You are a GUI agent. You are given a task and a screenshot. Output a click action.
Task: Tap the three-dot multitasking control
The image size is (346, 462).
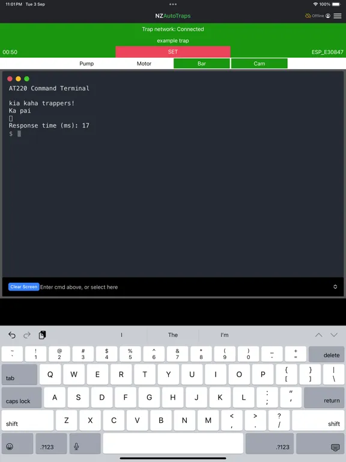173,4
